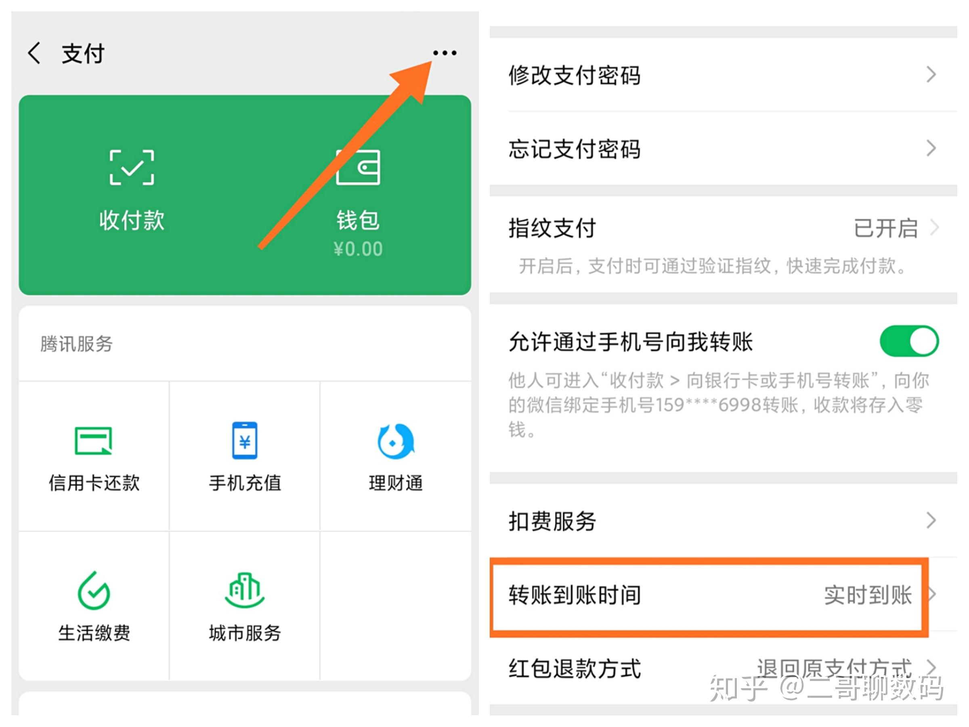Open 忘记支付密码 entry

tap(723, 148)
